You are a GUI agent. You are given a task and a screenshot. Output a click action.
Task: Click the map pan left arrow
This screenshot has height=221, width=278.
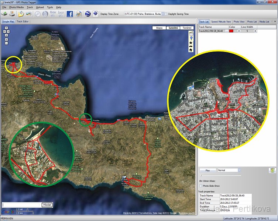[4, 32]
